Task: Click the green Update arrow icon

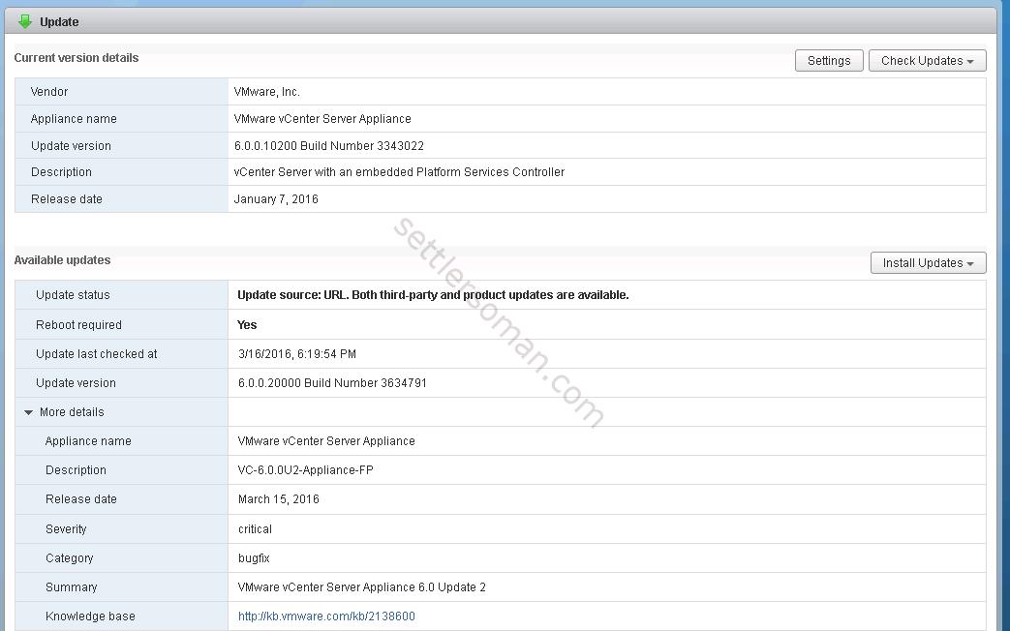Action: click(x=24, y=21)
